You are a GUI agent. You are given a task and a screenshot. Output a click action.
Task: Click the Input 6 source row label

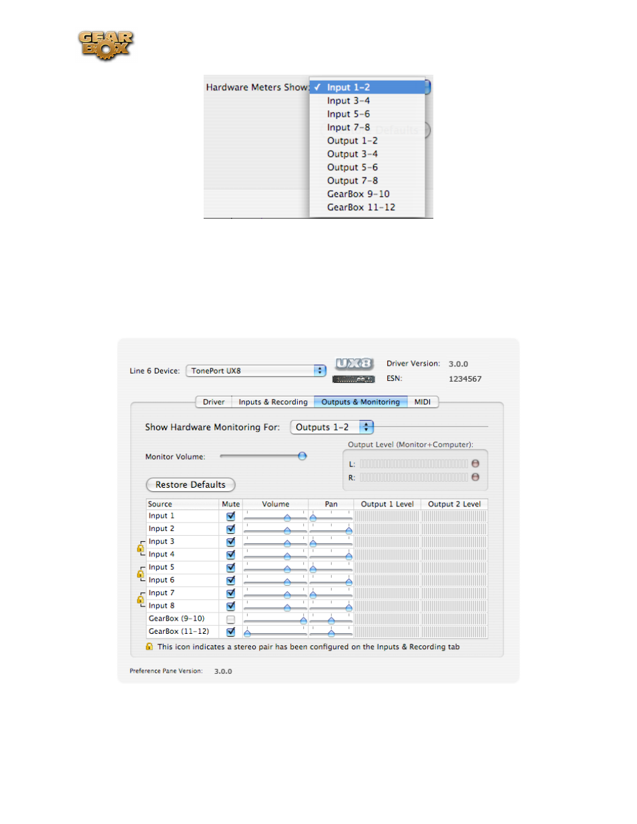click(x=162, y=580)
